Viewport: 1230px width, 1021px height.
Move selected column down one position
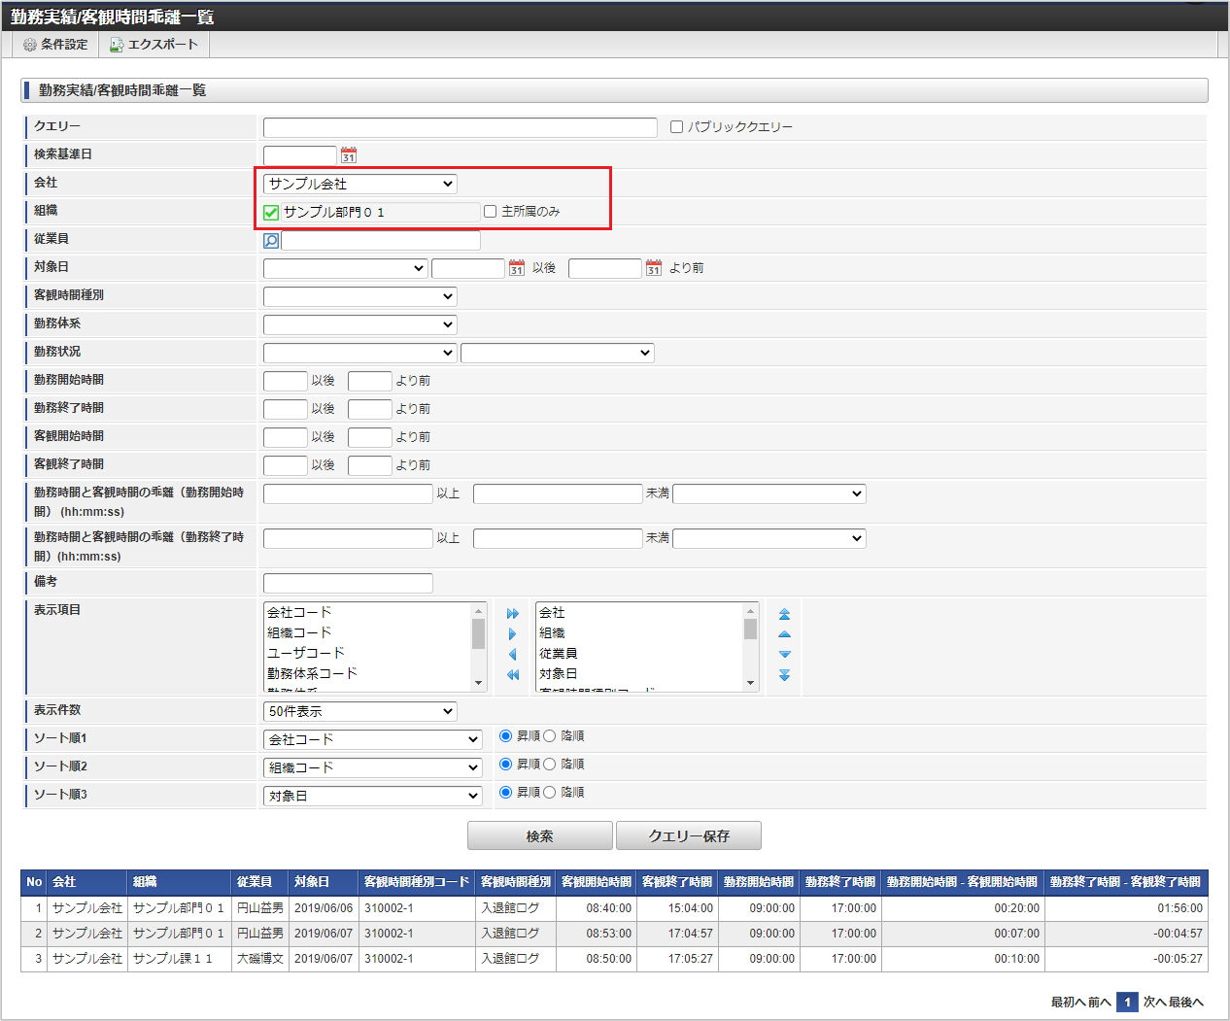point(784,655)
